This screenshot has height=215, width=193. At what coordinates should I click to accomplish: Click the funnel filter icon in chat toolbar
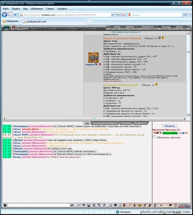[x=84, y=205]
